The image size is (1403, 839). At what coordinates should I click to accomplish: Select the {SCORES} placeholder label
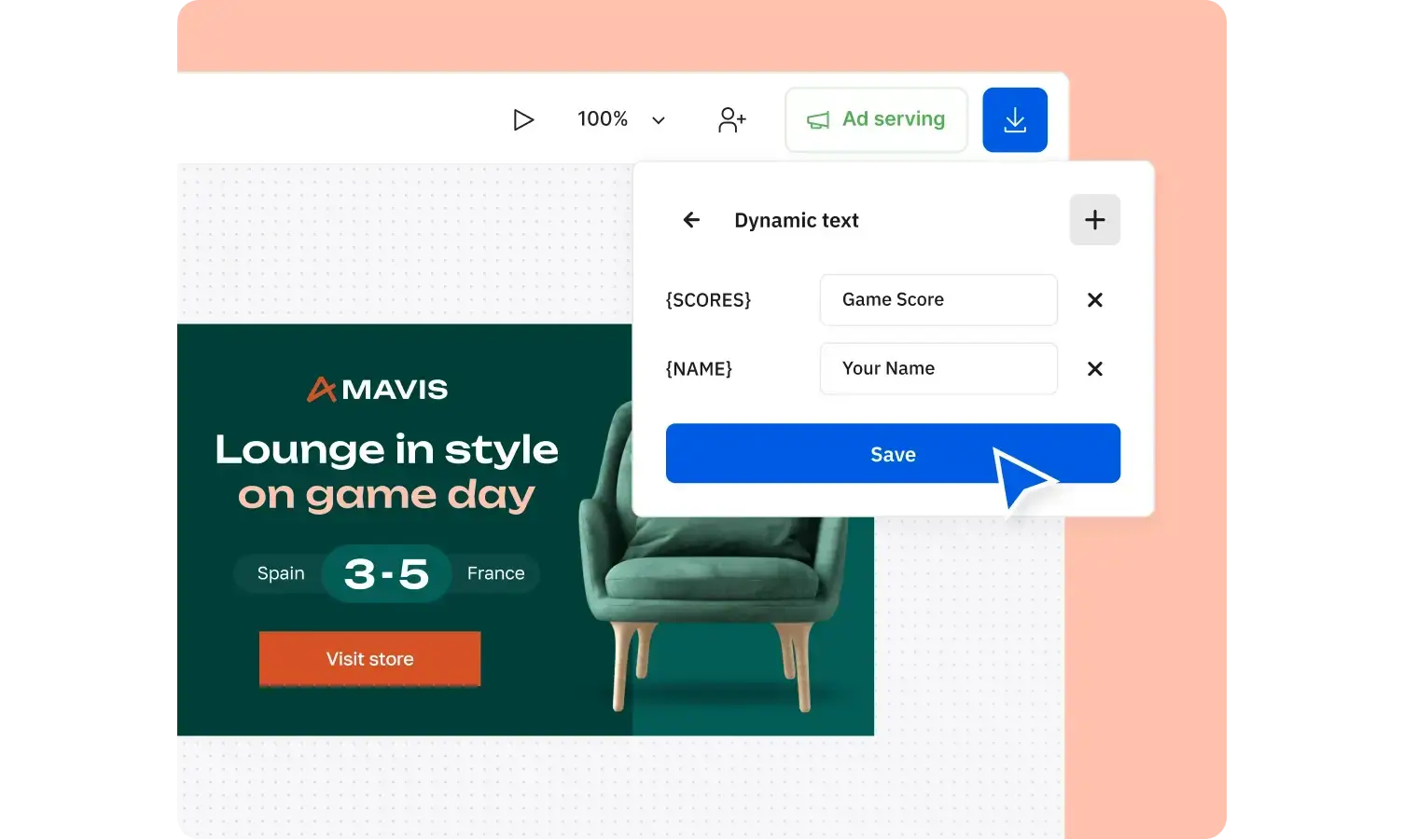coord(708,300)
